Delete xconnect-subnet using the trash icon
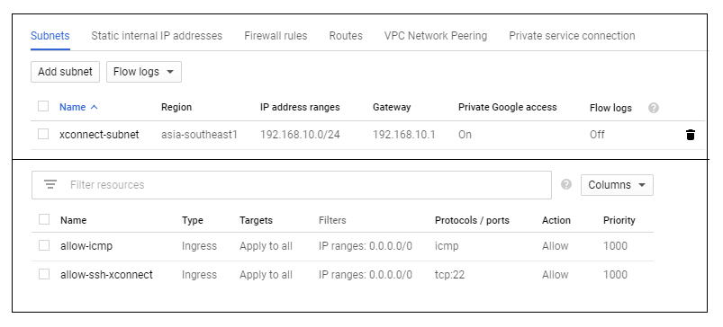This screenshot has height=327, width=723. click(x=691, y=135)
